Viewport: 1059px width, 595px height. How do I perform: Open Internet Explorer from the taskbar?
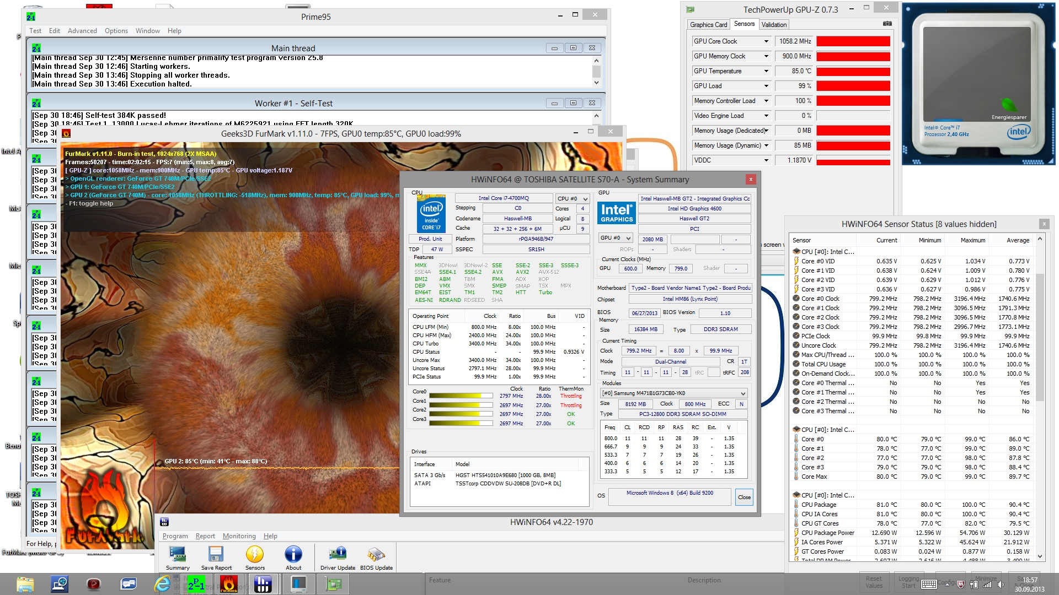coord(162,584)
